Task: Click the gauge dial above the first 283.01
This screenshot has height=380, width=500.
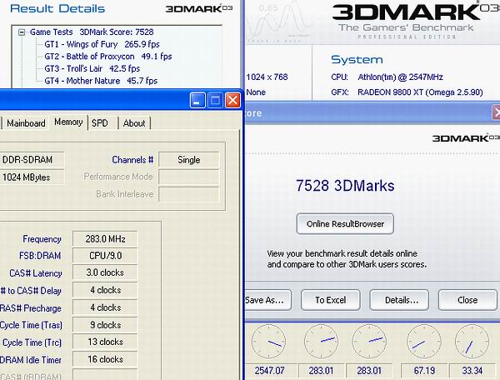Action: pos(321,342)
